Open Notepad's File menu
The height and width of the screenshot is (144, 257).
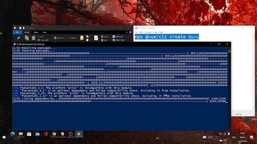click(x=136, y=32)
